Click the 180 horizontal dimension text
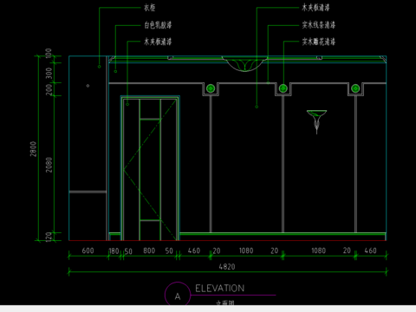This screenshot has width=416, height=312. (114, 251)
